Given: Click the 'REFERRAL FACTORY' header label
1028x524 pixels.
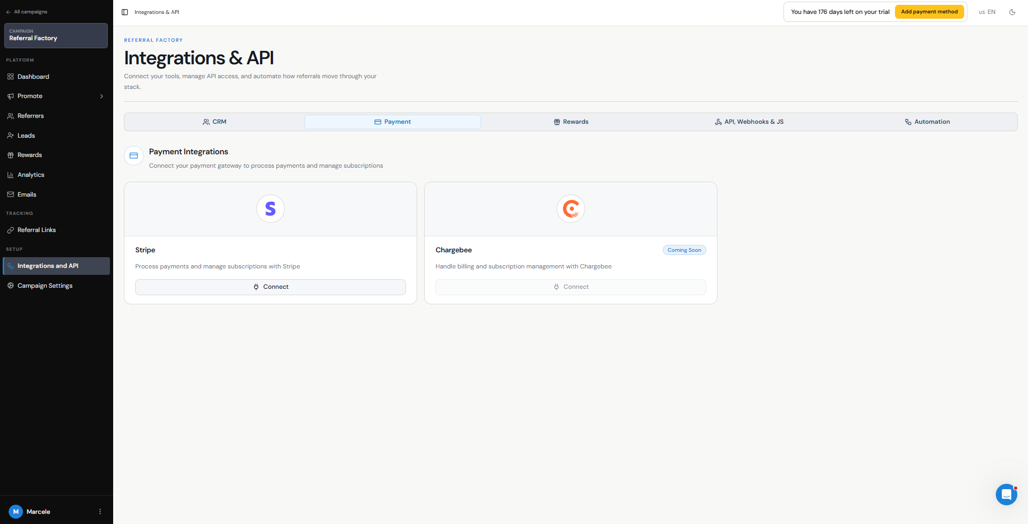Looking at the screenshot, I should coord(153,40).
